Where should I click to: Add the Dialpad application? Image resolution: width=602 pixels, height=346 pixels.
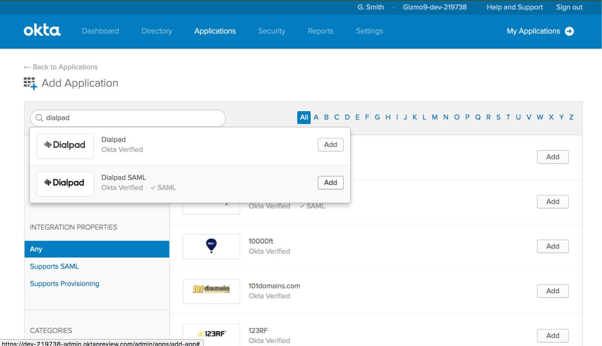[x=330, y=145]
